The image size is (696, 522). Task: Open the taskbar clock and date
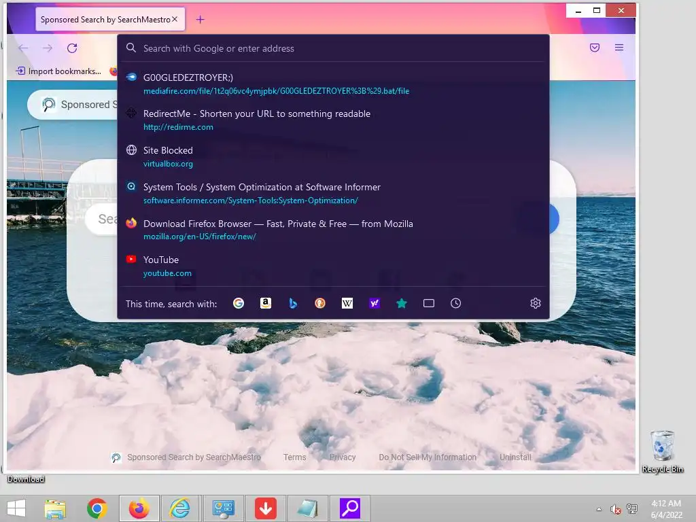point(666,509)
